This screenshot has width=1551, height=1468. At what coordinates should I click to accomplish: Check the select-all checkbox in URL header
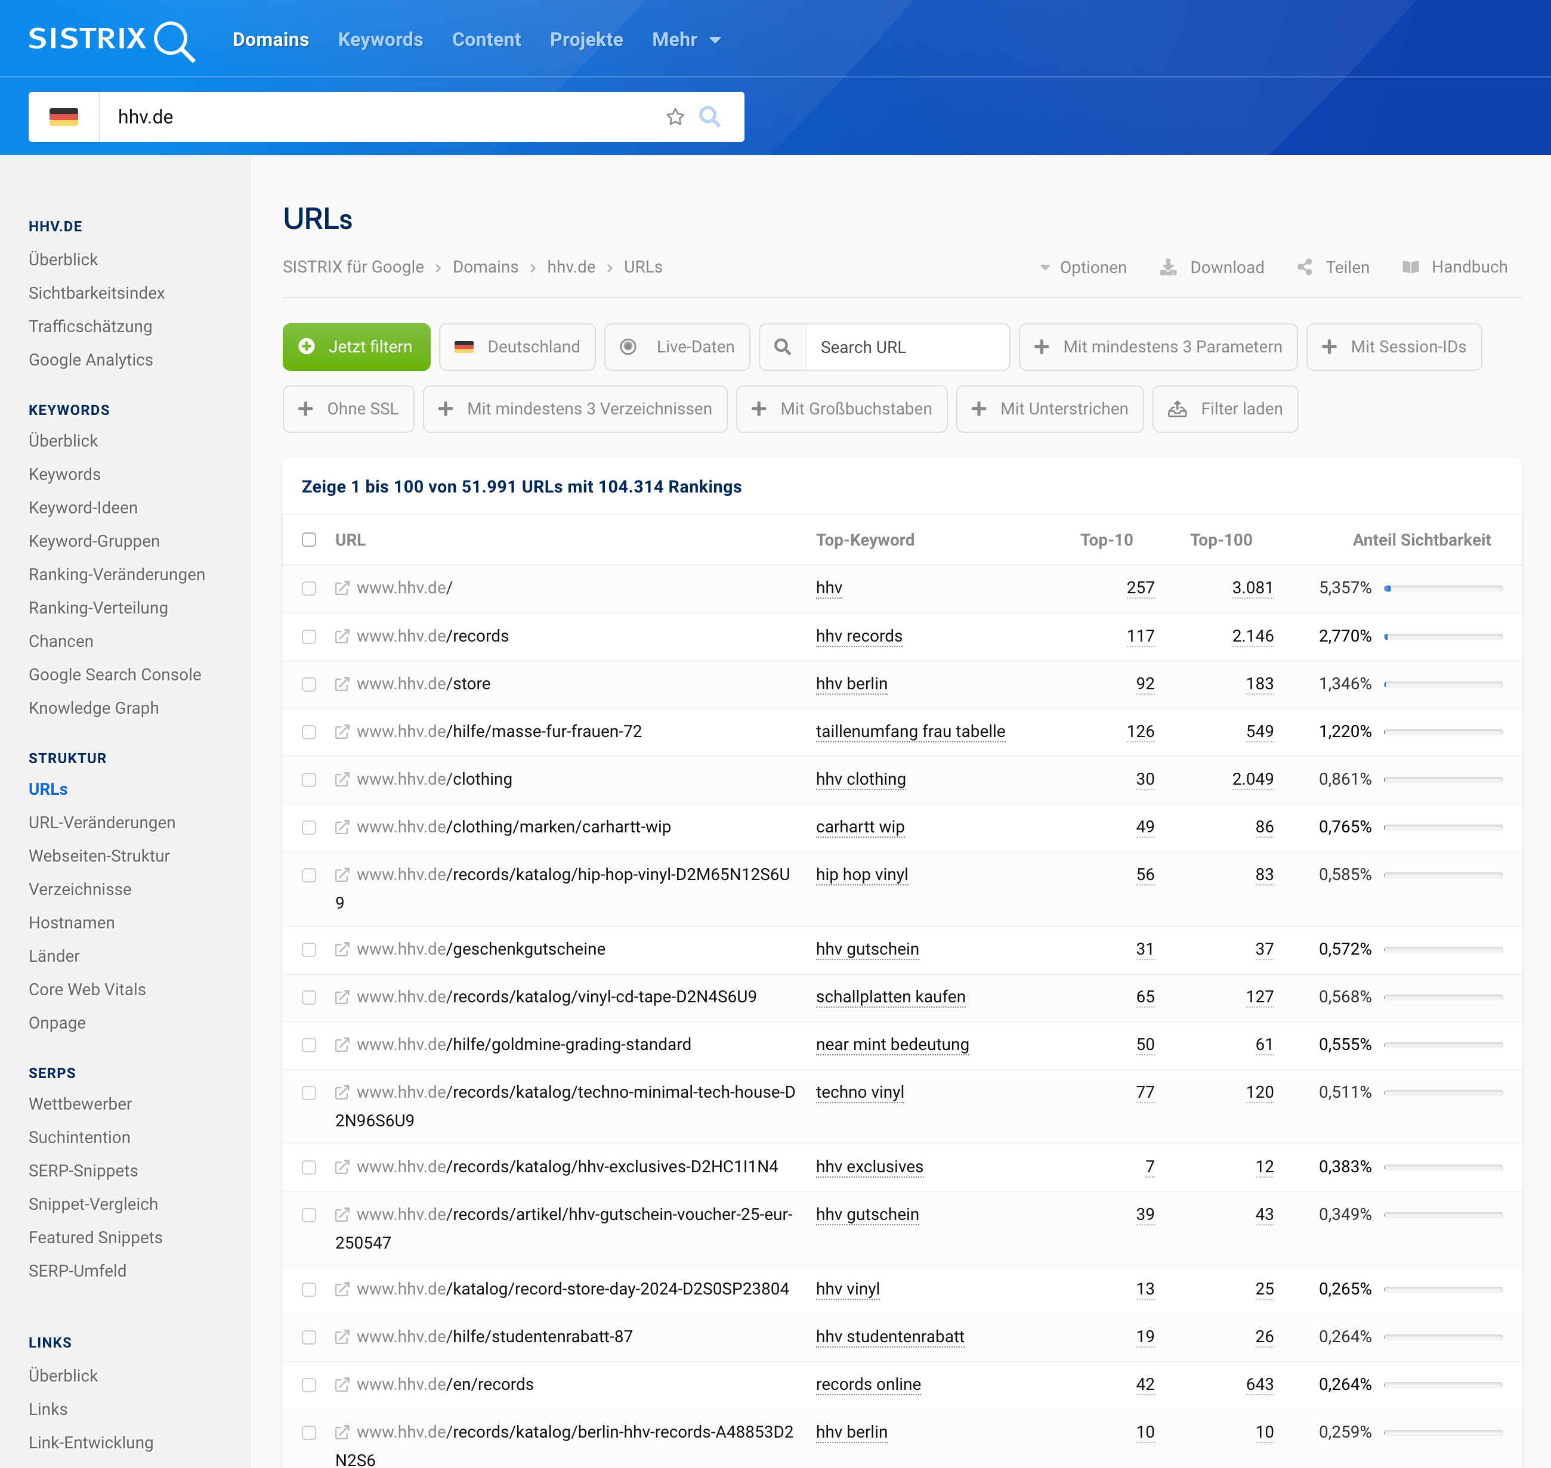[309, 540]
